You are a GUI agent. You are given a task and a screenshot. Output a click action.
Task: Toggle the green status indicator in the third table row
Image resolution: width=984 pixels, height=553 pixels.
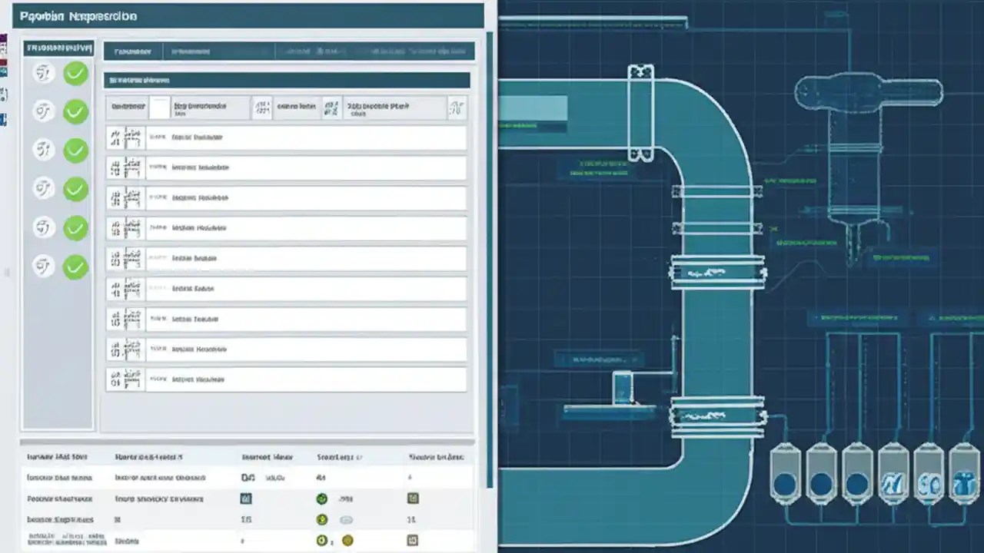(x=321, y=519)
